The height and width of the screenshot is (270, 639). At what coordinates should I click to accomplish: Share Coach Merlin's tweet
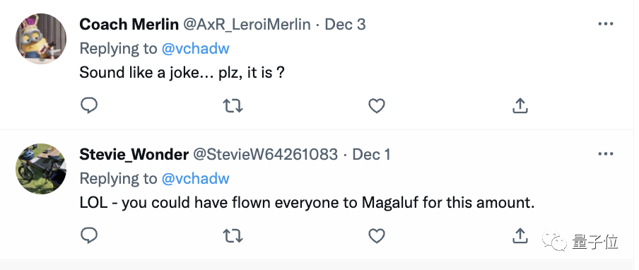tap(520, 106)
